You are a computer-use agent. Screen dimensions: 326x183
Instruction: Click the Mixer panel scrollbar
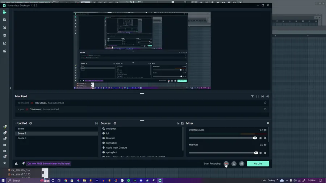(268, 135)
